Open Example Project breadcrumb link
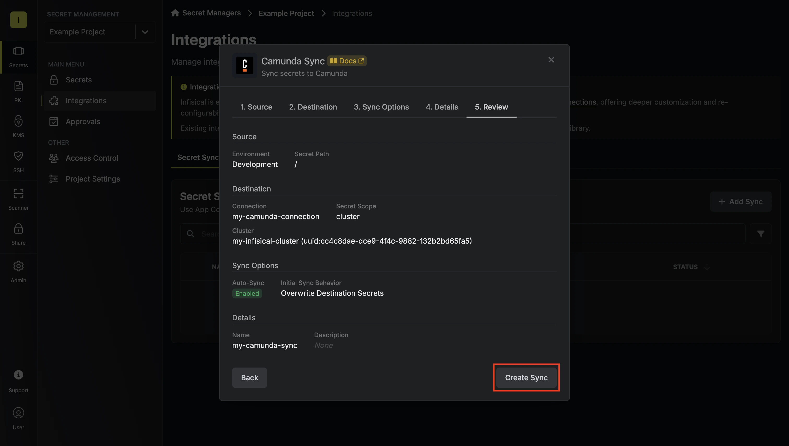The image size is (789, 446). pos(286,14)
